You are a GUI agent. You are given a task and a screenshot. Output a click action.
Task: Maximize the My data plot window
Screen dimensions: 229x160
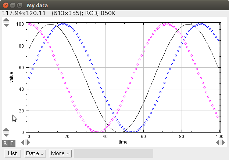tap(19, 5)
